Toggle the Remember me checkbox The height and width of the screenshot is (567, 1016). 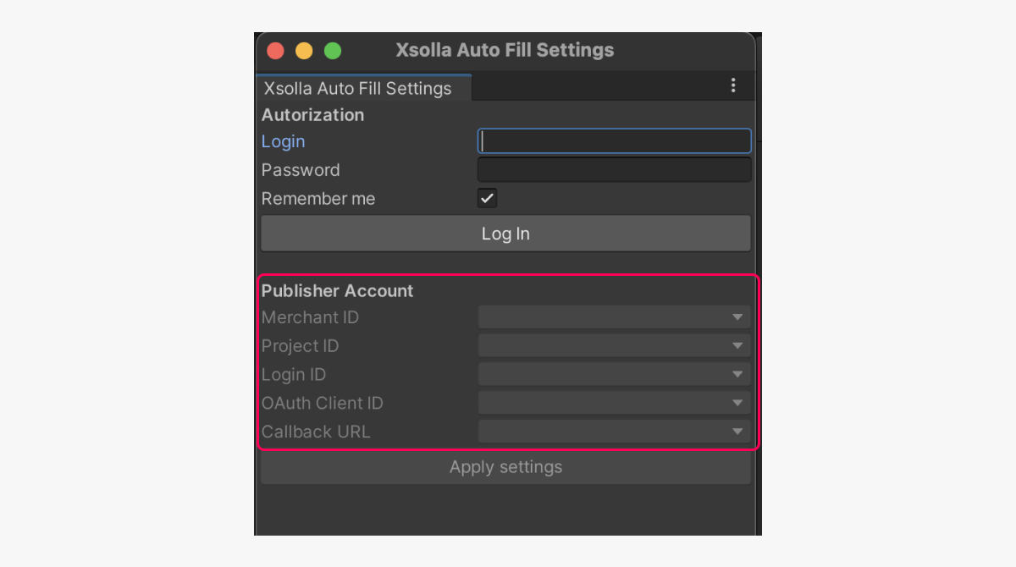click(x=487, y=198)
